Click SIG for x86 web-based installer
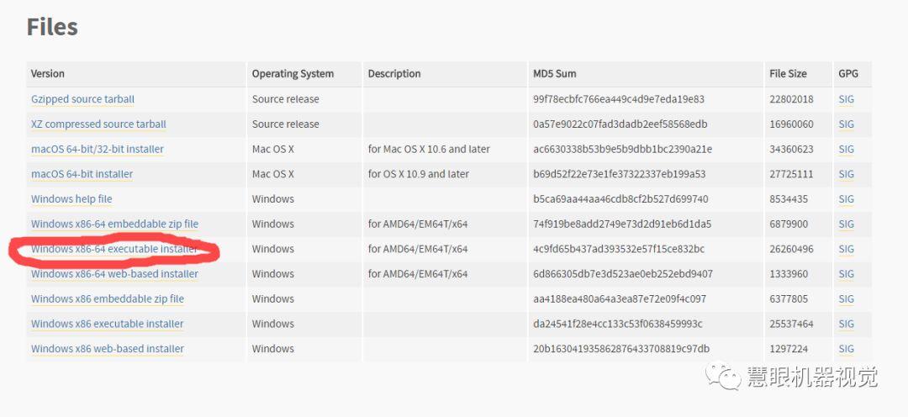 coord(846,349)
